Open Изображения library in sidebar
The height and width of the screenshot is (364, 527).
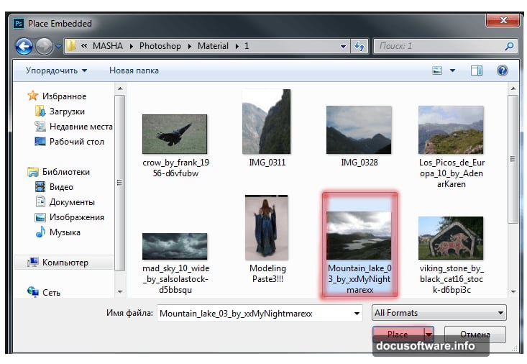[x=77, y=217]
